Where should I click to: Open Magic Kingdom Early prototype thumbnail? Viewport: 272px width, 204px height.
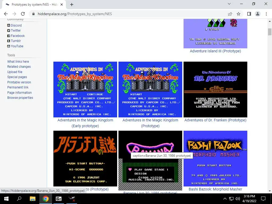pyautogui.click(x=85, y=90)
